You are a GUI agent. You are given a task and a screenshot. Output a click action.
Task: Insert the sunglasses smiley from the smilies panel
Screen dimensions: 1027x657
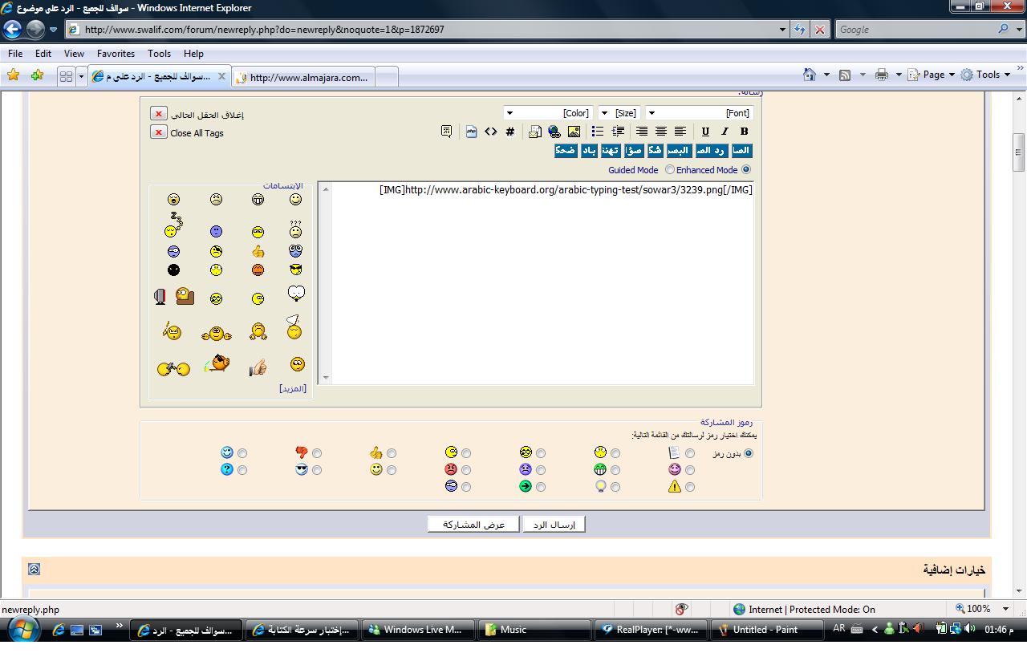(296, 270)
